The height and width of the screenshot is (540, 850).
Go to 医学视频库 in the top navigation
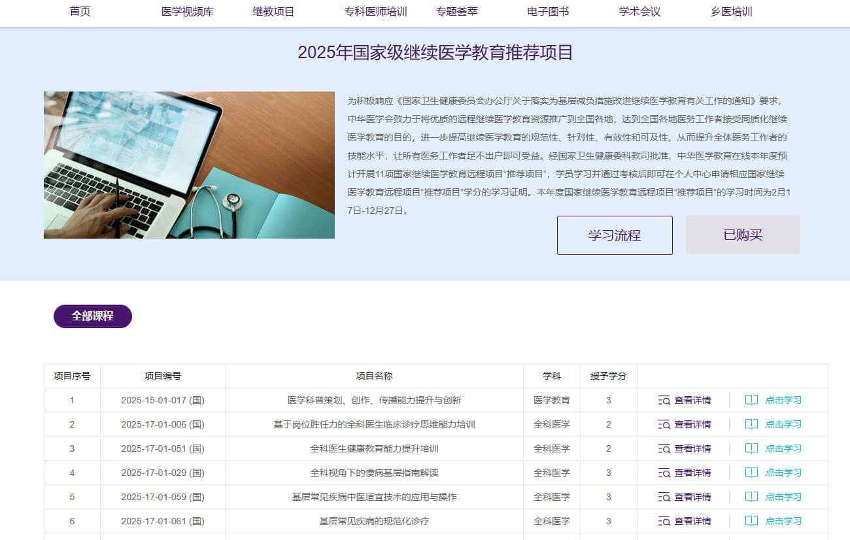(x=187, y=12)
